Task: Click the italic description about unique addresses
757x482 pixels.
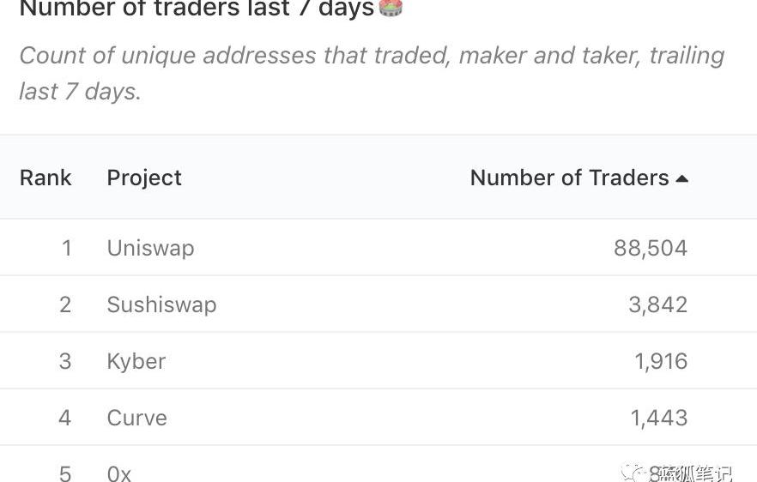Action: point(371,73)
